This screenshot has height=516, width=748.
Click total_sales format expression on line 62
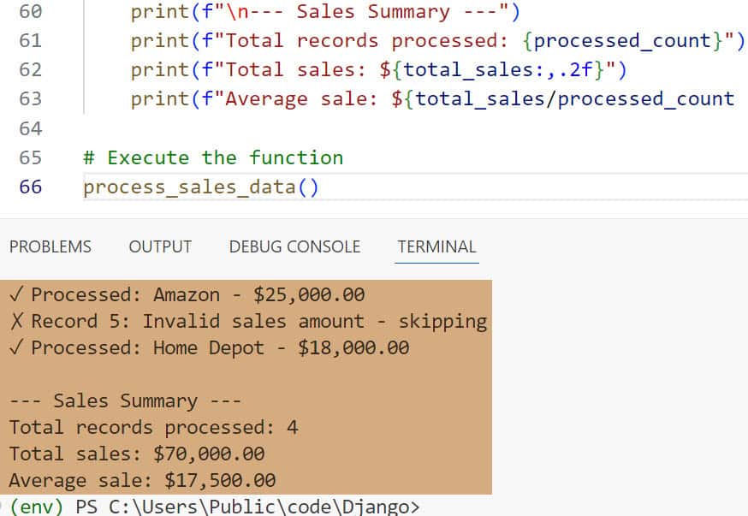498,69
